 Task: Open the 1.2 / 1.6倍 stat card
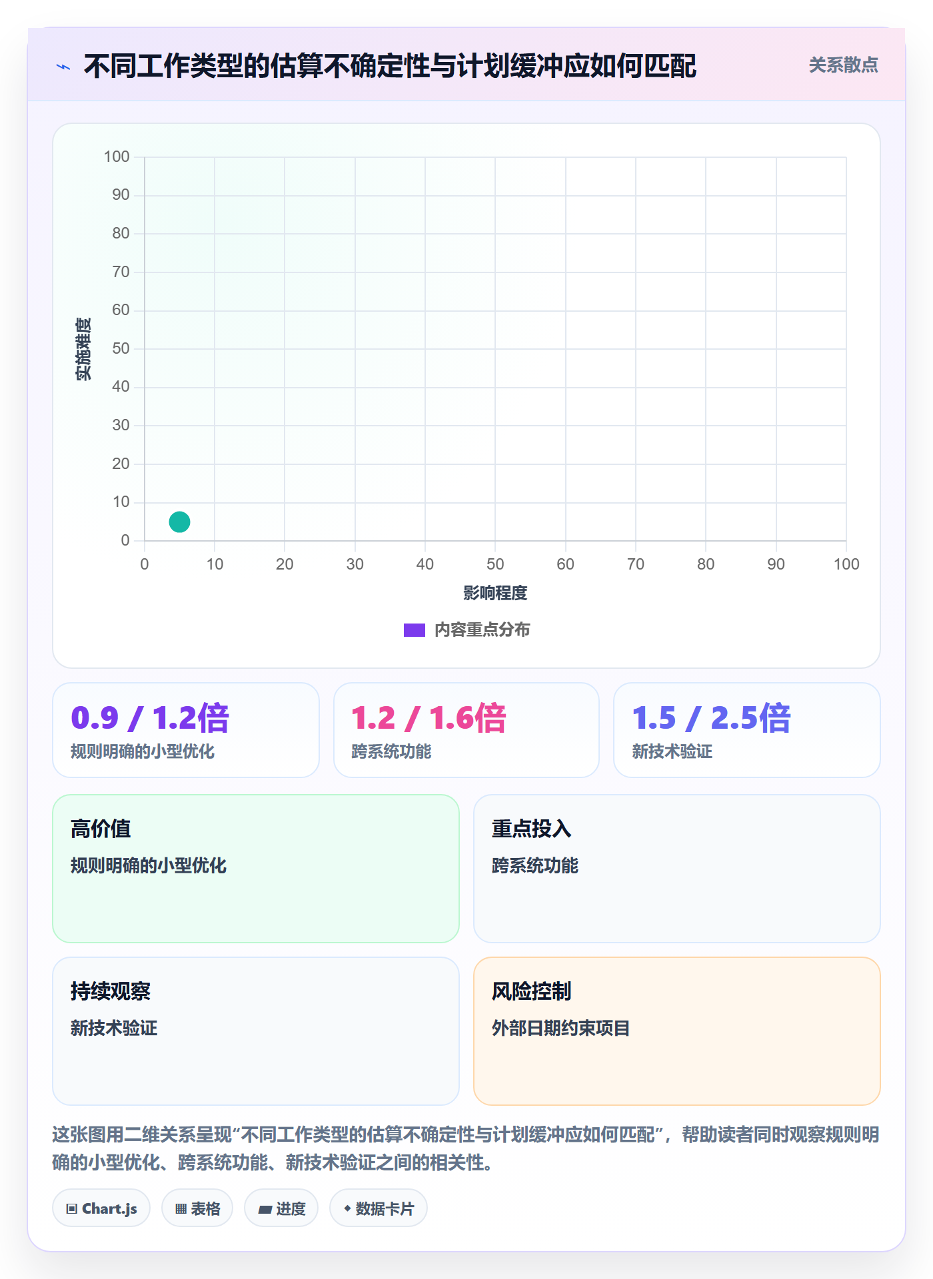(x=467, y=730)
